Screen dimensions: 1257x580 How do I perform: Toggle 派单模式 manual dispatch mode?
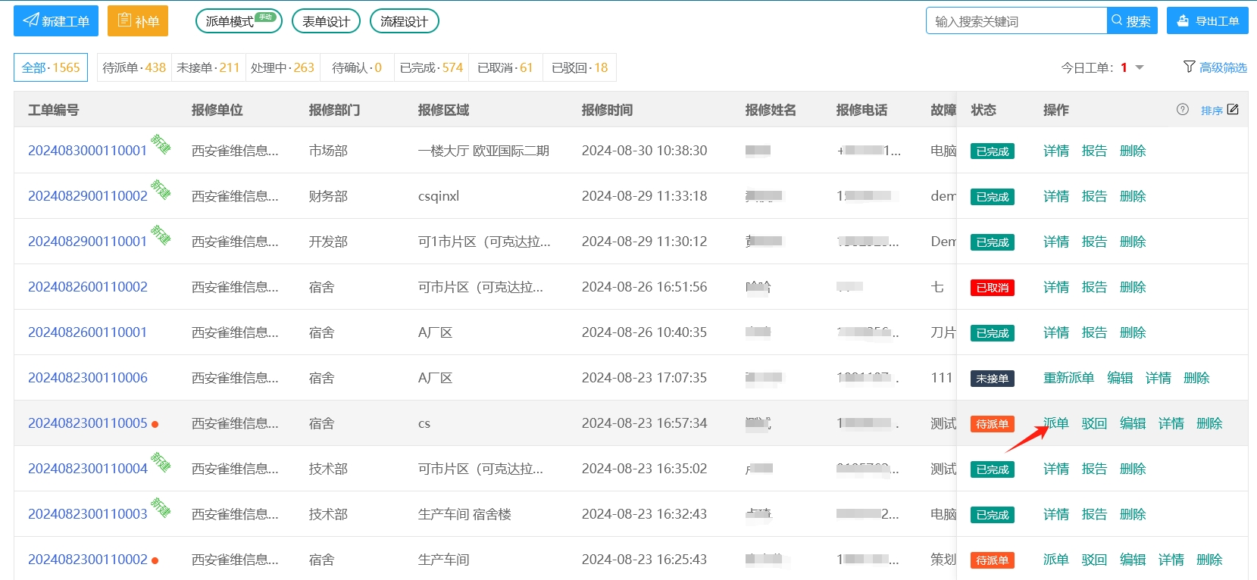(x=238, y=21)
